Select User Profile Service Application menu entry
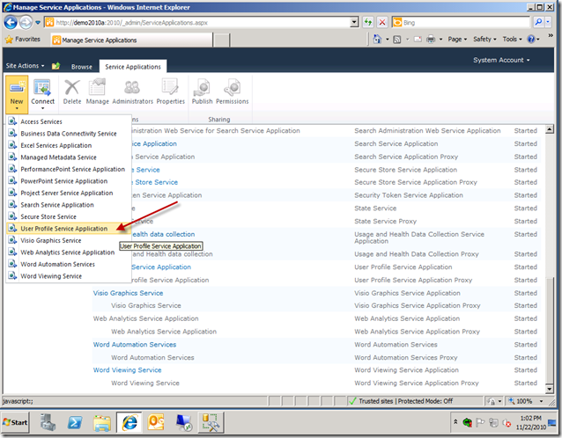 coord(63,229)
